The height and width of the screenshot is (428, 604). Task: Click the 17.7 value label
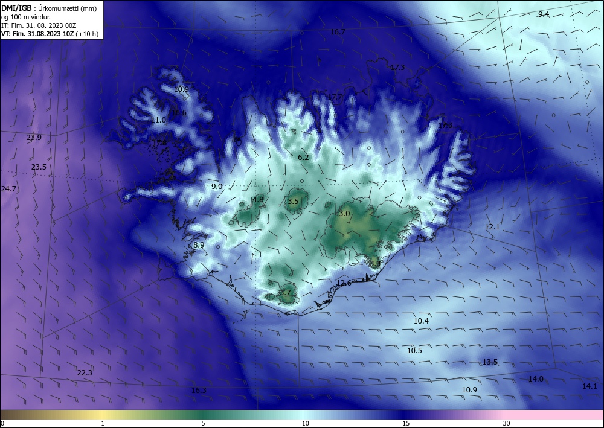(335, 97)
